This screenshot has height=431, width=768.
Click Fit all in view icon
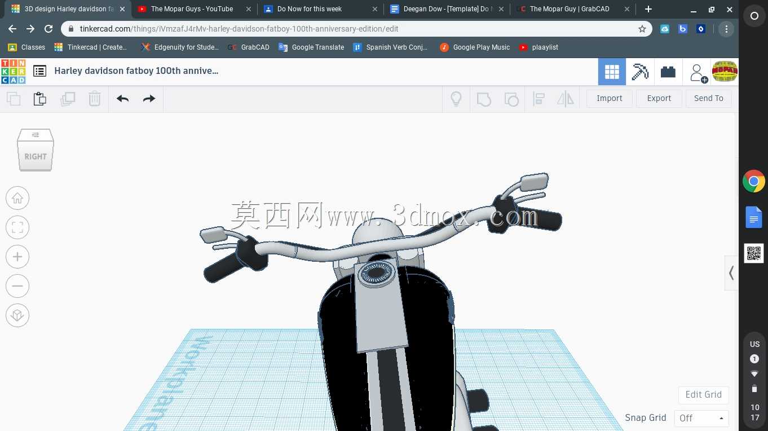[x=17, y=227]
